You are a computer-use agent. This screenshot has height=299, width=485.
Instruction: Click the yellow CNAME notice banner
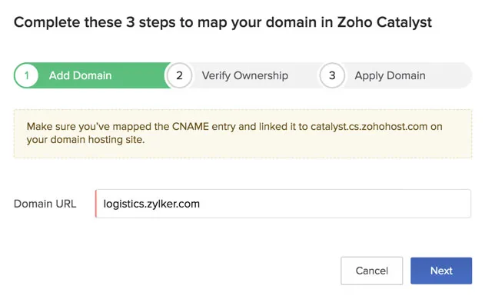coord(243,134)
